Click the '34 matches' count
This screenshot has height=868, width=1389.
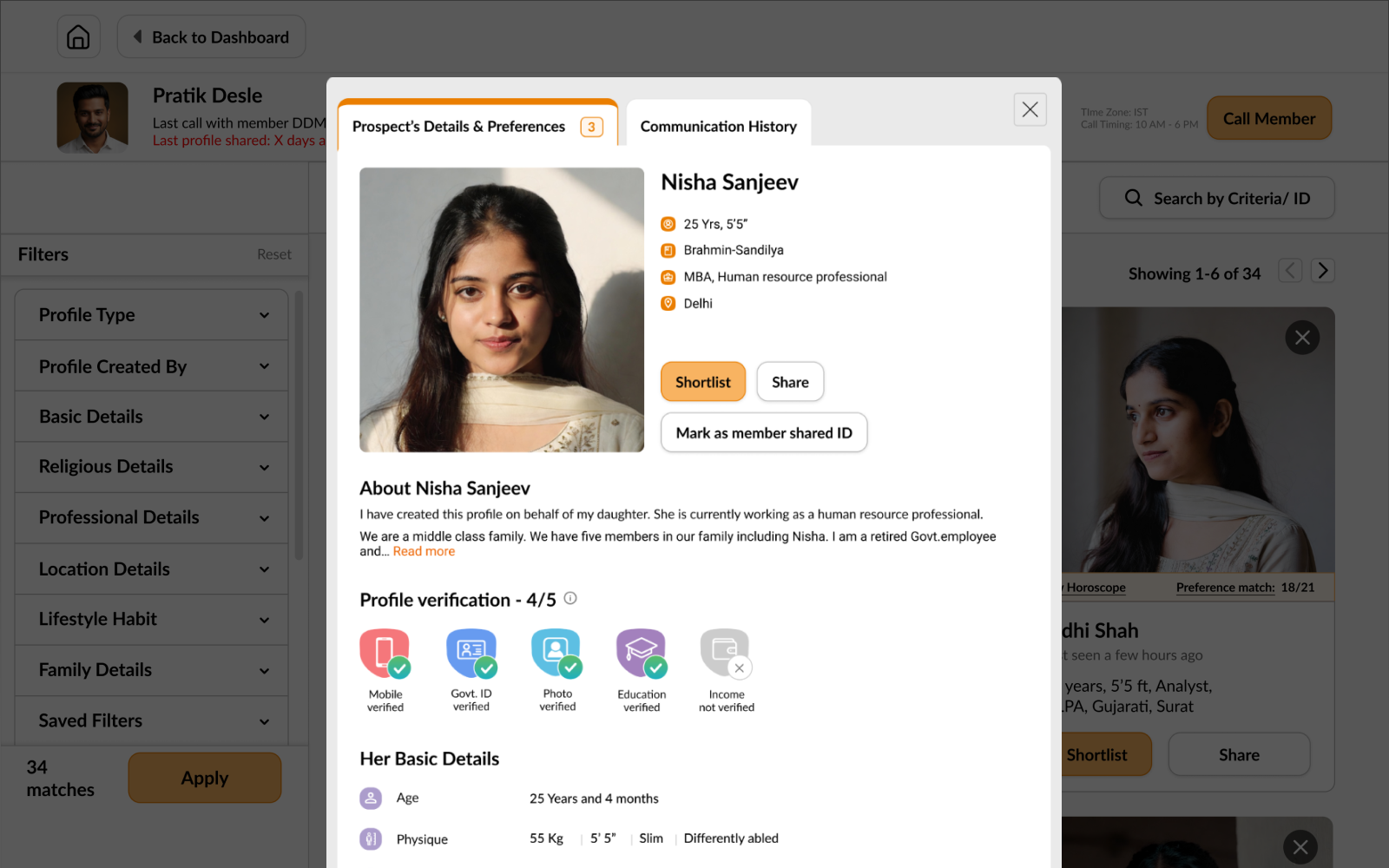pyautogui.click(x=60, y=779)
